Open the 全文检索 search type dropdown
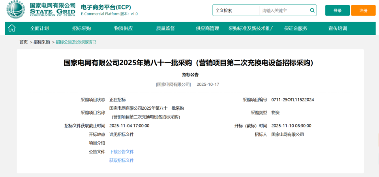 pyautogui.click(x=236, y=10)
